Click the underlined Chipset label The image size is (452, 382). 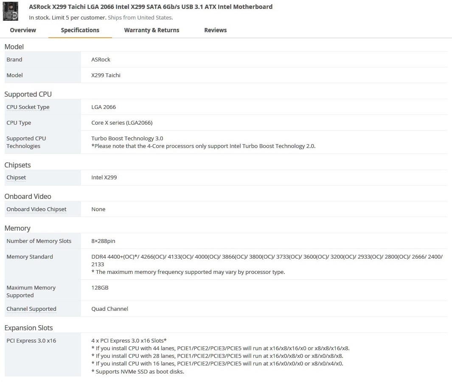pyautogui.click(x=16, y=177)
